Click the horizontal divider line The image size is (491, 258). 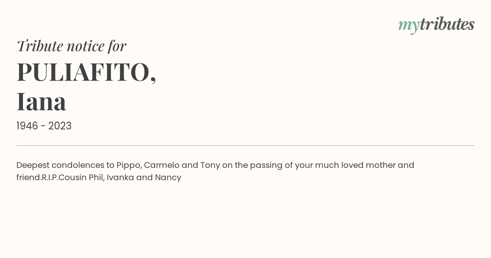(x=245, y=145)
